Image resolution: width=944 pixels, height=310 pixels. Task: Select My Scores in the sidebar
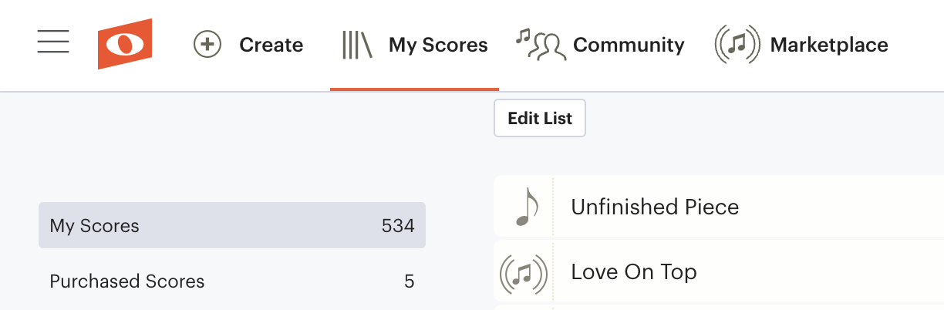tap(232, 226)
